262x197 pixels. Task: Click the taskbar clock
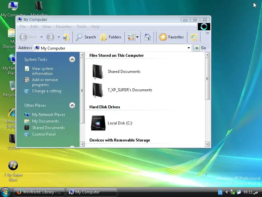point(251,192)
